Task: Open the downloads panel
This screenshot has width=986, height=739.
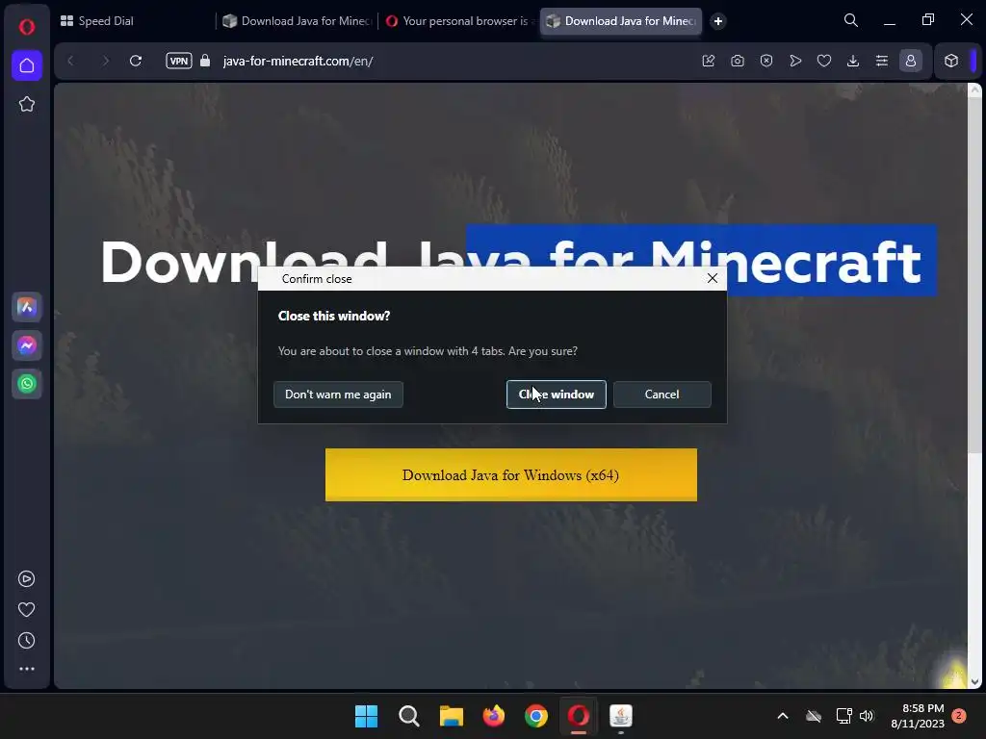Action: pos(853,61)
